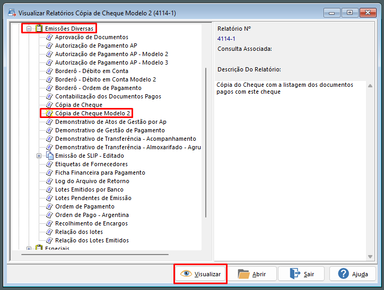Click icon beside Lotes Emitidos por Banco
This screenshot has height=290, width=384.
pyautogui.click(x=50, y=189)
